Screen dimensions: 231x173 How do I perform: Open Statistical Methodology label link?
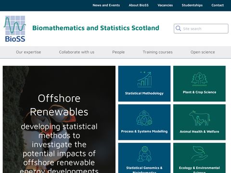pos(144,93)
